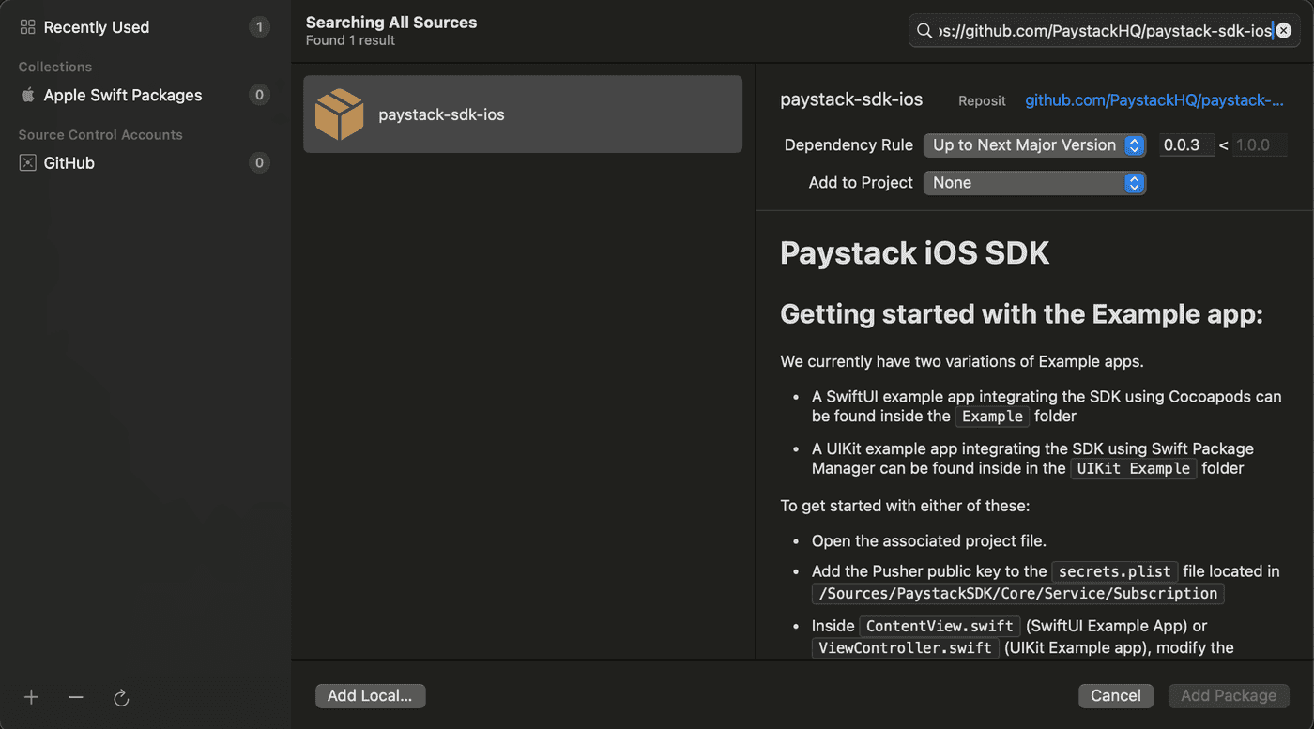The image size is (1314, 729).
Task: Click the Add Package button
Action: pos(1228,695)
